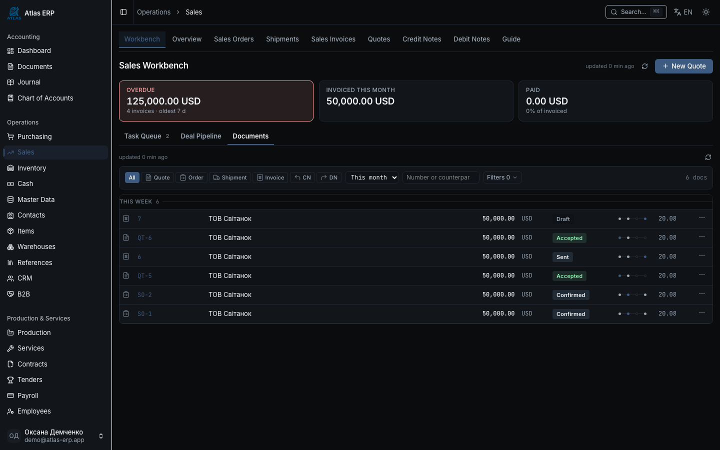
Task: Open the Production module
Action: (55, 332)
